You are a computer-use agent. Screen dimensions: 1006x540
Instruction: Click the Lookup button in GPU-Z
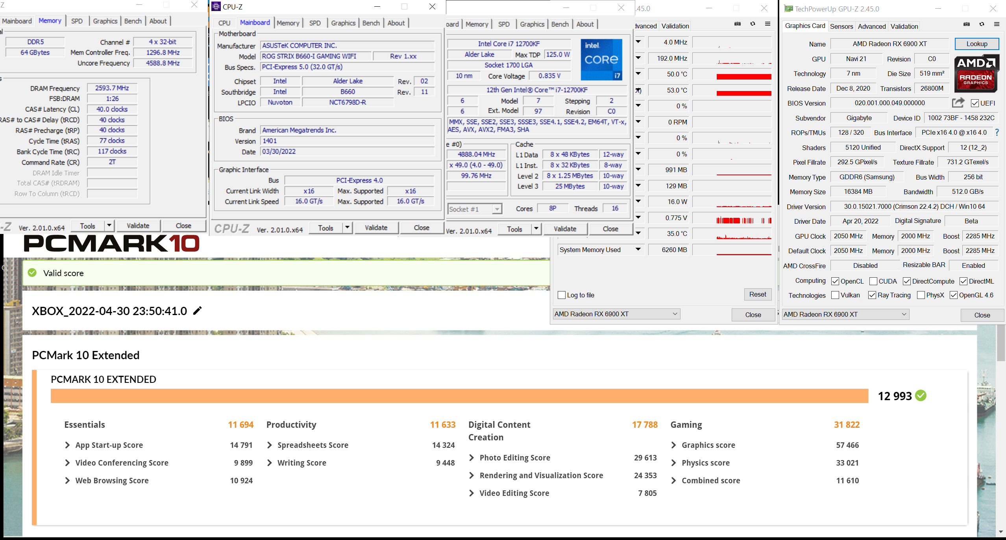977,44
